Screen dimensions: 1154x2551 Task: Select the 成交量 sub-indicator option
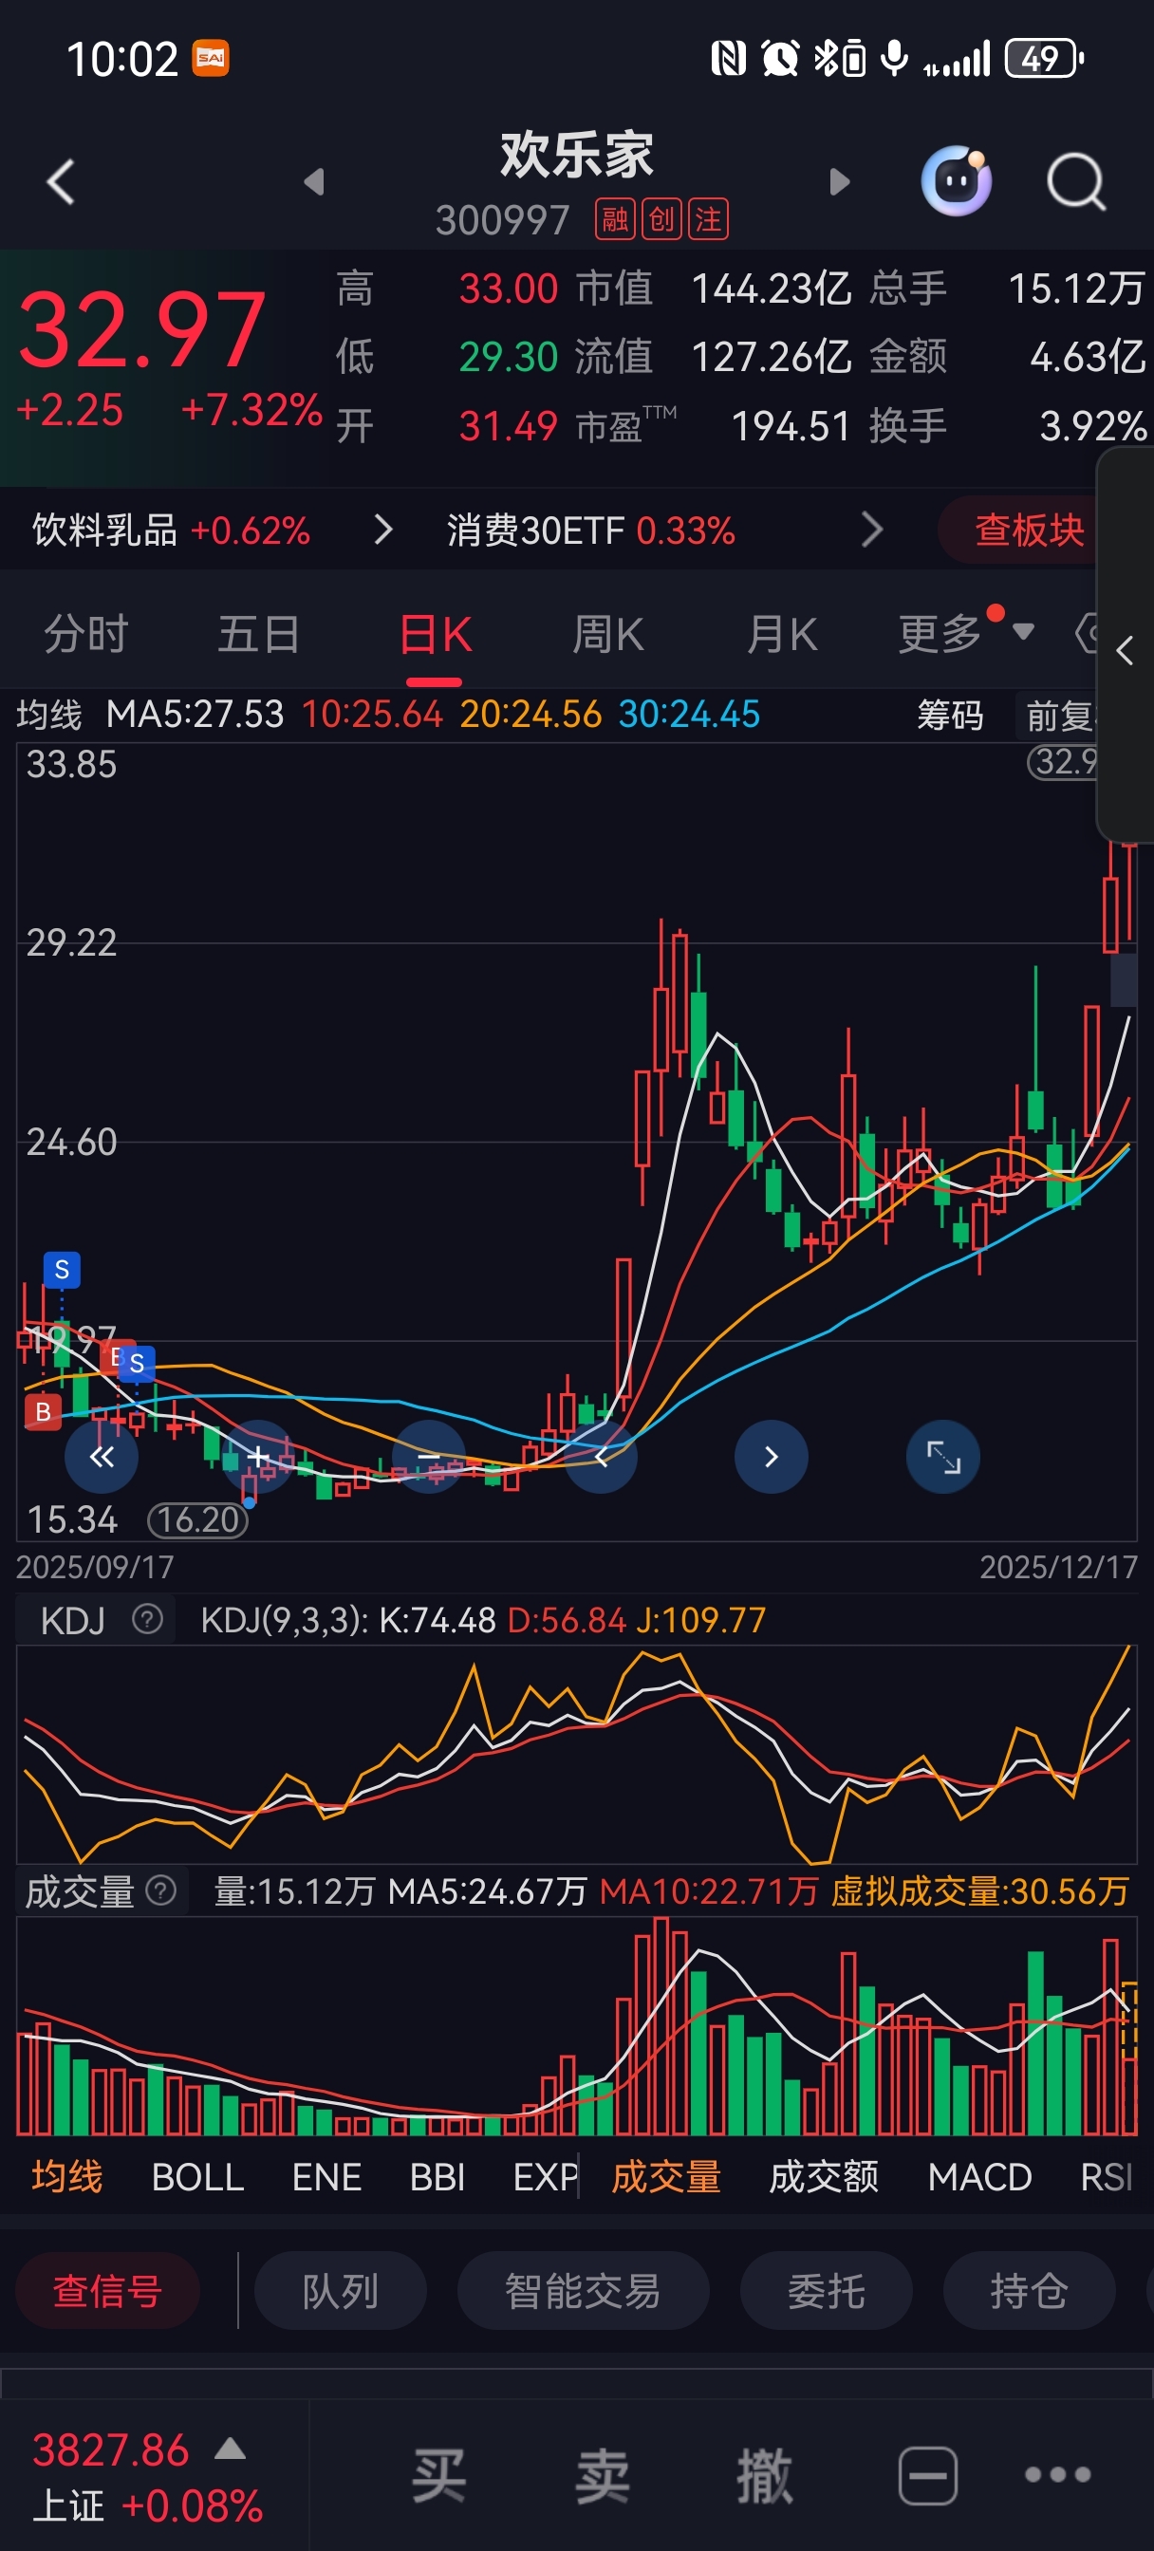[665, 2177]
